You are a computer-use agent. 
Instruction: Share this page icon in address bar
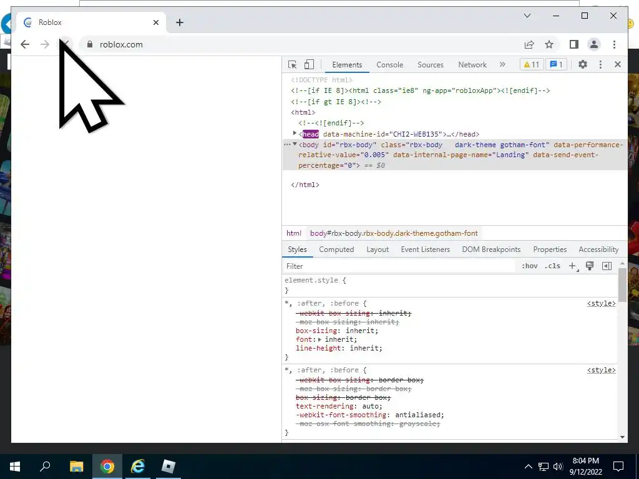(x=529, y=44)
